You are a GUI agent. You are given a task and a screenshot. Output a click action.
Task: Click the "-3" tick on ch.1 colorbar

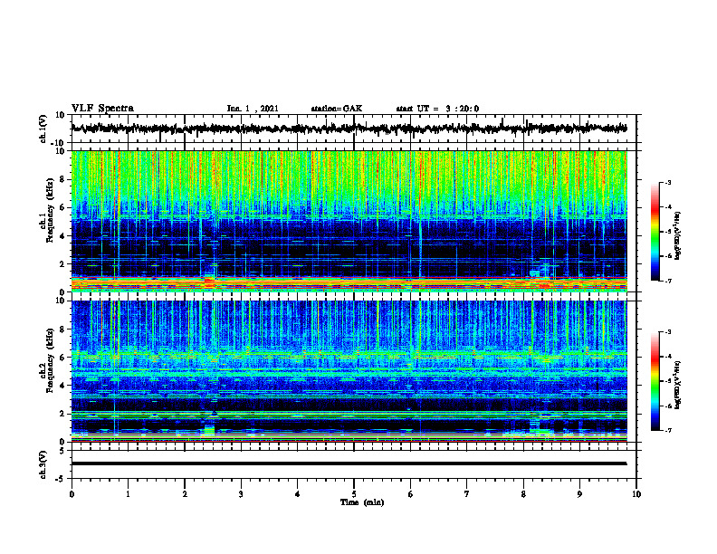click(668, 183)
